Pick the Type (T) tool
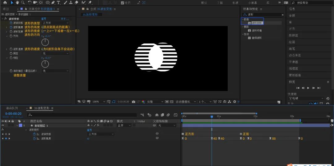Screen dimensions: 334x166 (58, 2)
